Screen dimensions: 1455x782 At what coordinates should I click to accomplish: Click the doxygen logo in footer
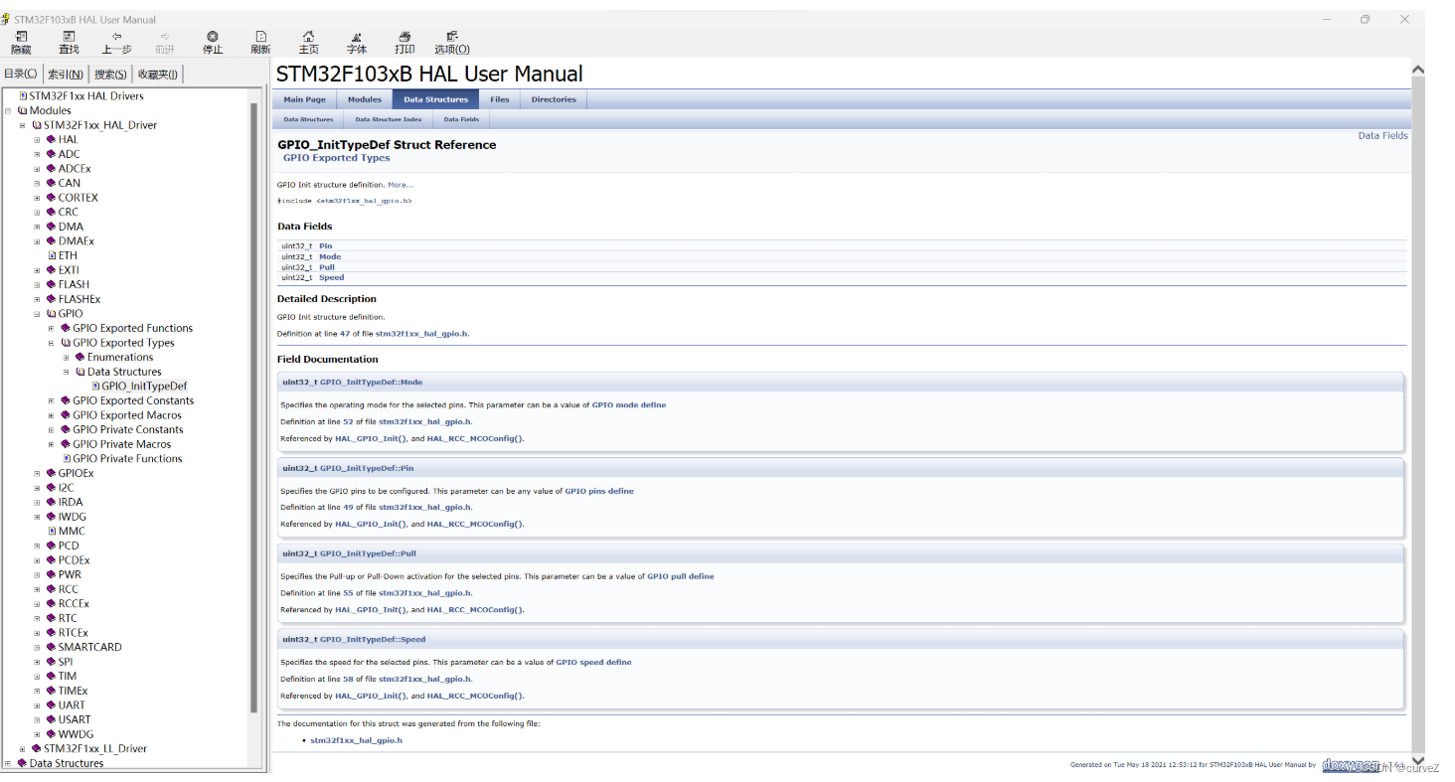click(x=1350, y=765)
